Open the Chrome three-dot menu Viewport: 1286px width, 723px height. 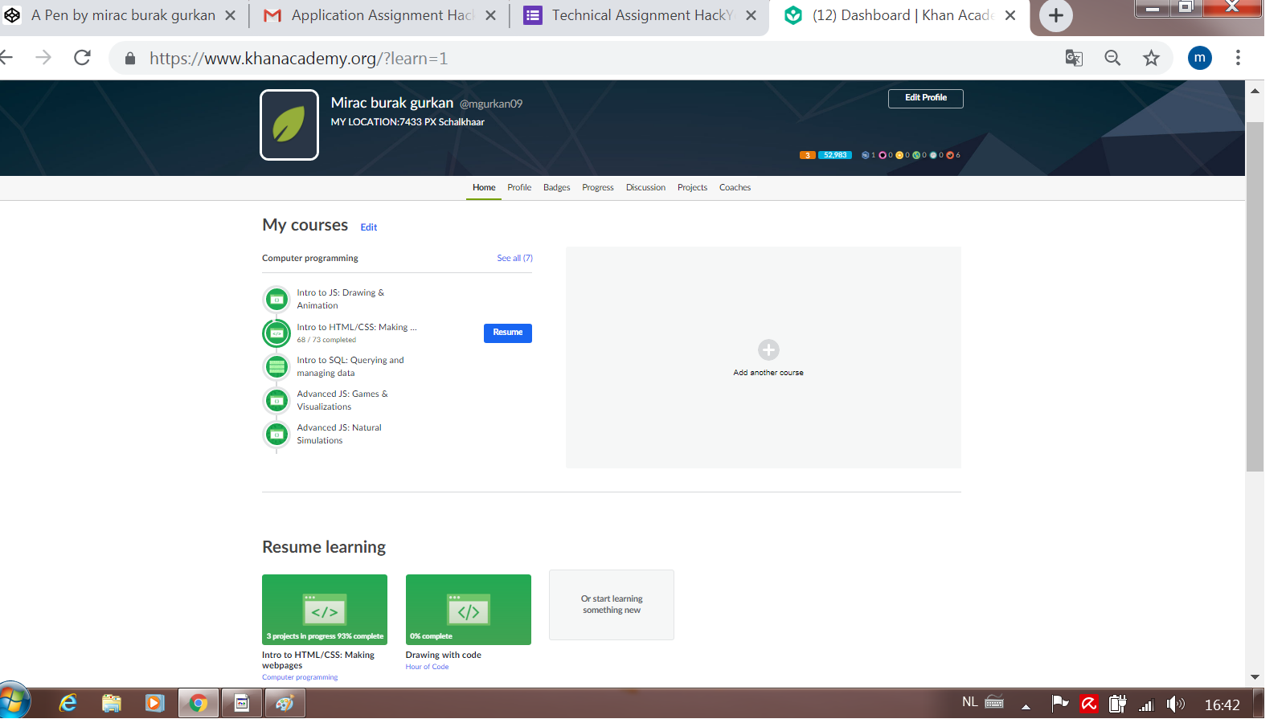click(1238, 58)
